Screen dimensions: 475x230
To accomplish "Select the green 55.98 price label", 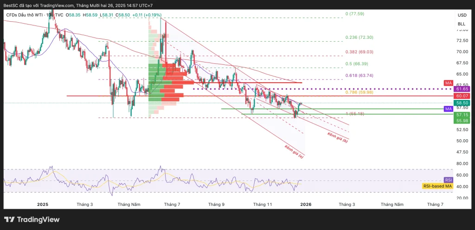I will 462,120.
